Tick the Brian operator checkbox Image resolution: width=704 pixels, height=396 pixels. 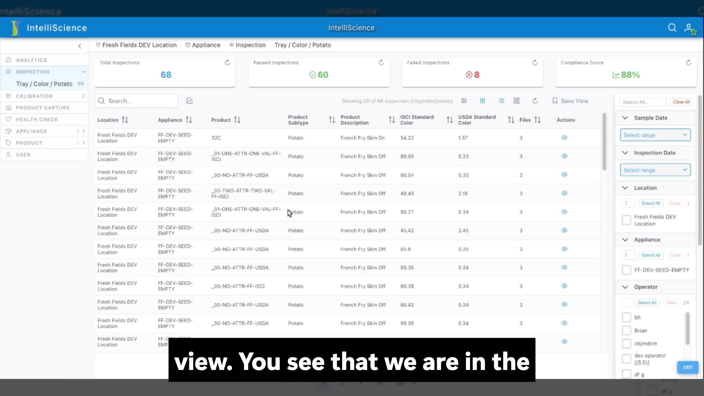627,330
